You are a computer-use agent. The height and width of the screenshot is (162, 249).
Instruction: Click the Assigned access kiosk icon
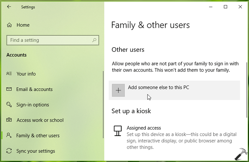[x=117, y=131]
